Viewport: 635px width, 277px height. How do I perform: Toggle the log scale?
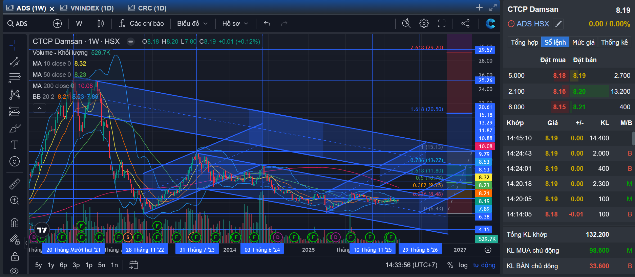[463, 265]
